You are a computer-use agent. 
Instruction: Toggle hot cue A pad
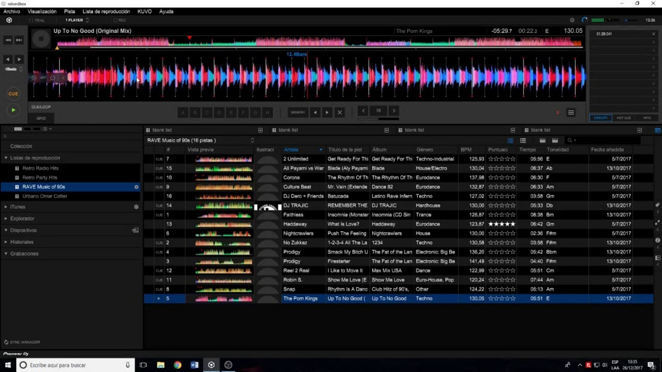click(x=183, y=112)
